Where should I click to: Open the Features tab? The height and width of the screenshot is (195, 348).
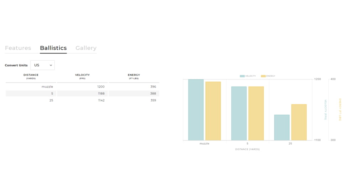18,48
